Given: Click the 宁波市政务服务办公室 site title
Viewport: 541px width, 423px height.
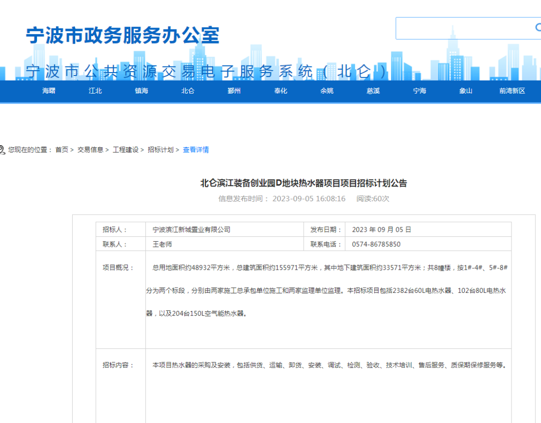Looking at the screenshot, I should pyautogui.click(x=123, y=35).
